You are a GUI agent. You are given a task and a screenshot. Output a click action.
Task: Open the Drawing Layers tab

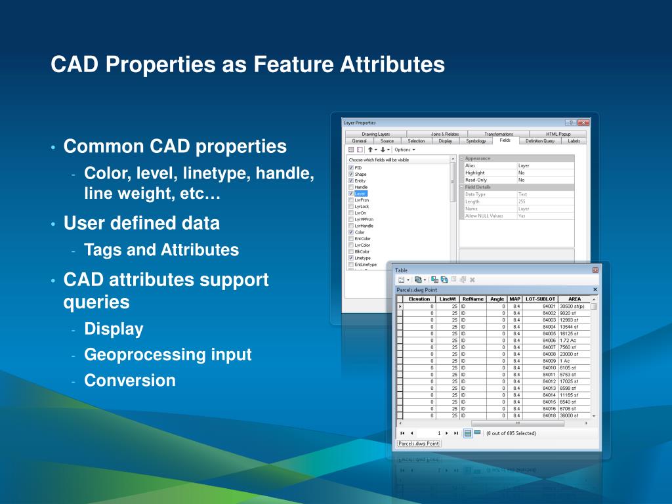(x=376, y=134)
